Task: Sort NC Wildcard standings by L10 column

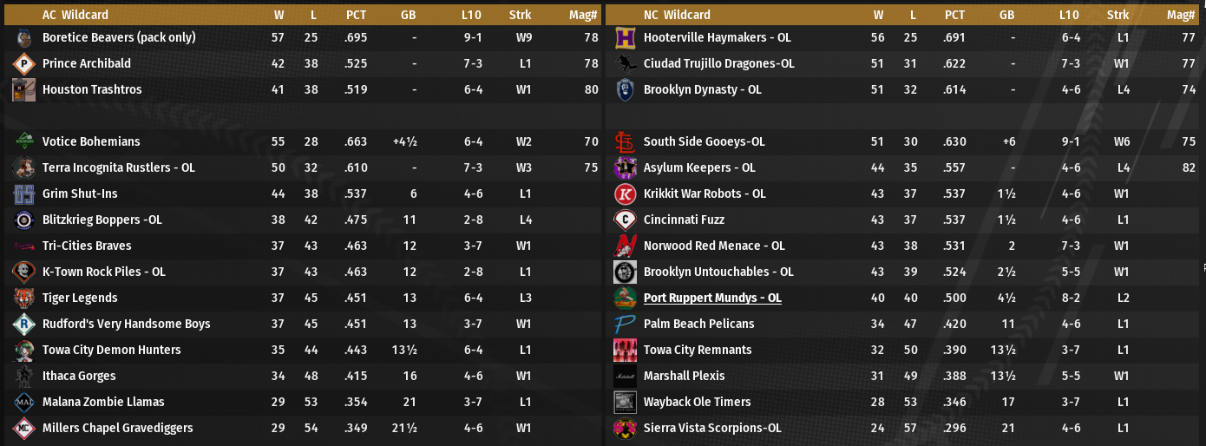Action: (1069, 15)
